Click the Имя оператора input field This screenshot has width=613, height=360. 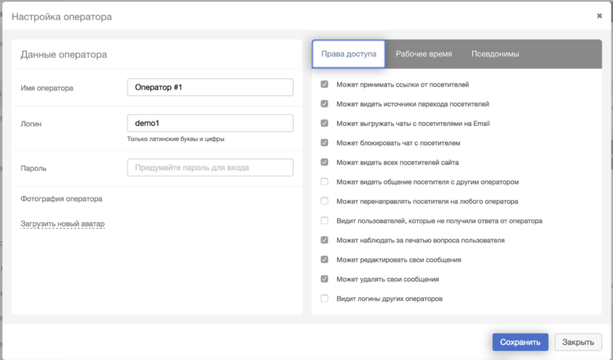(210, 87)
